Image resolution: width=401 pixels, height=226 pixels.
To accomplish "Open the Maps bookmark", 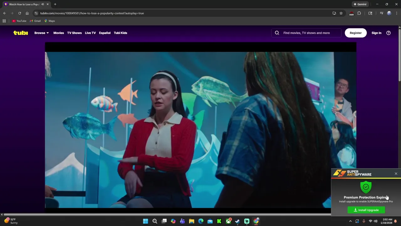I will point(49,21).
